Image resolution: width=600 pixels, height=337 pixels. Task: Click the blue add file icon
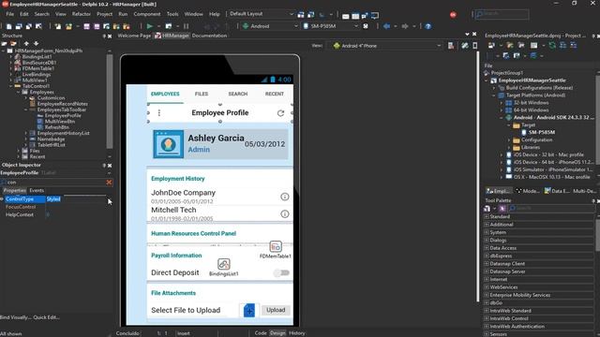(249, 310)
